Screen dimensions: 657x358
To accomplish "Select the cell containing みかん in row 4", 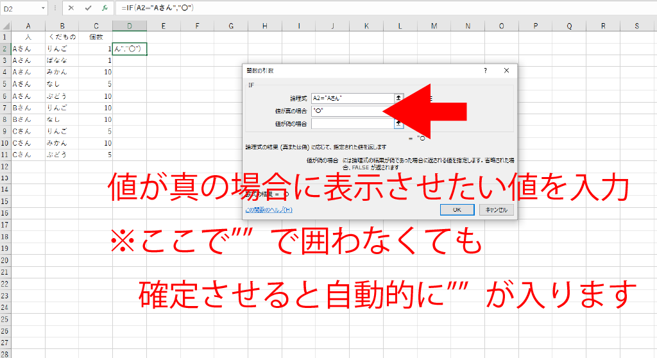I will 62,72.
